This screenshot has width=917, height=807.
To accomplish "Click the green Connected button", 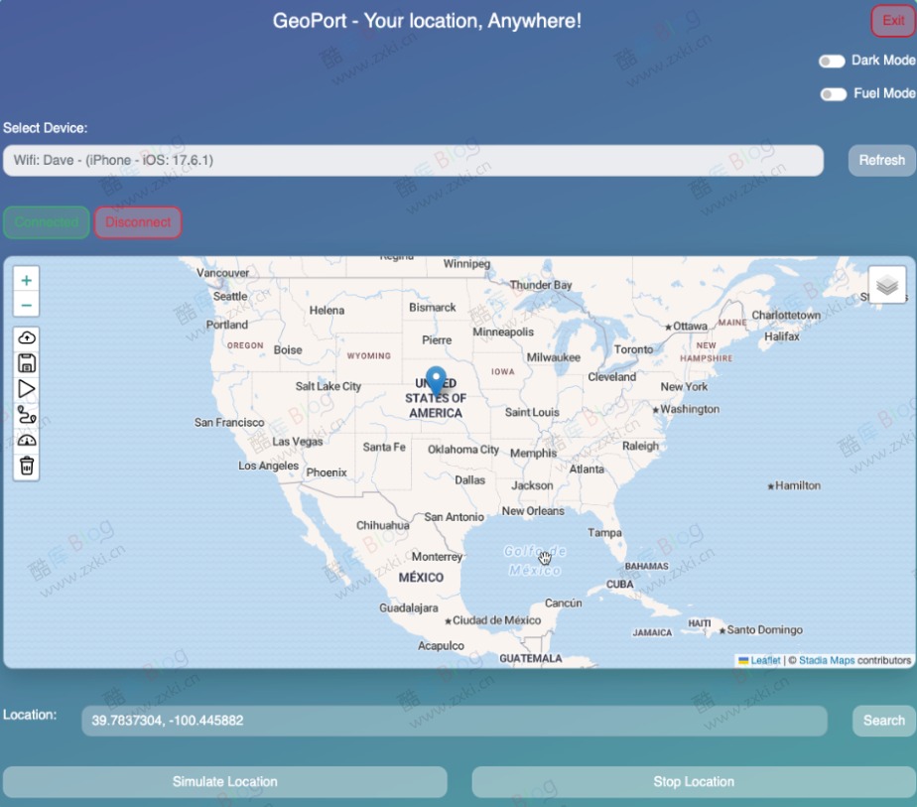I will tap(47, 222).
